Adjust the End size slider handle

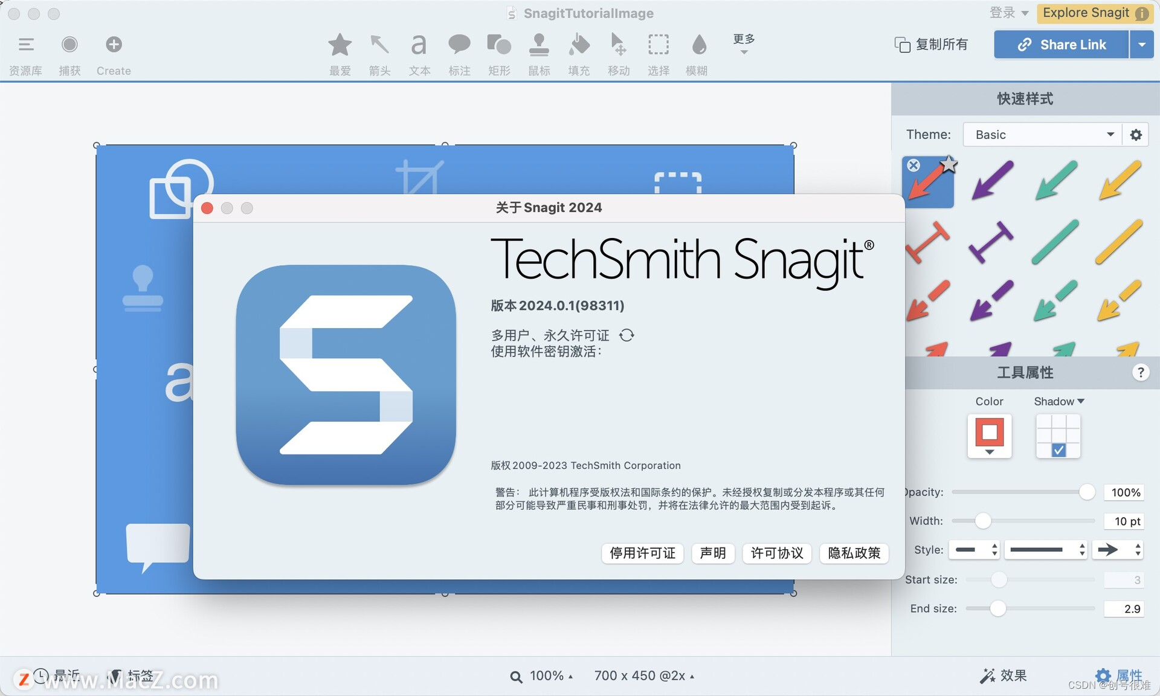998,608
